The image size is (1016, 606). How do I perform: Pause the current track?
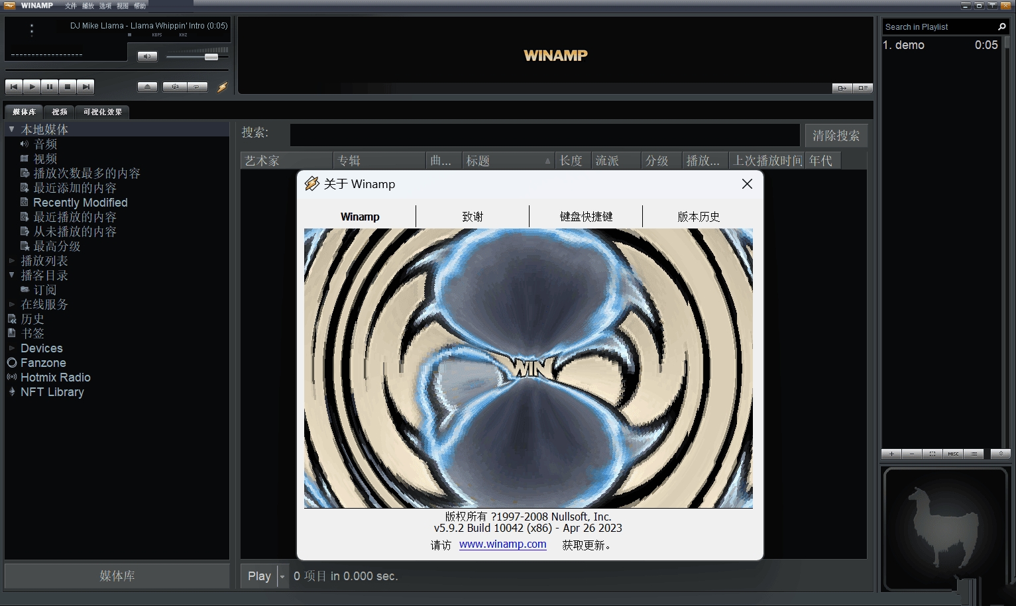pyautogui.click(x=50, y=87)
